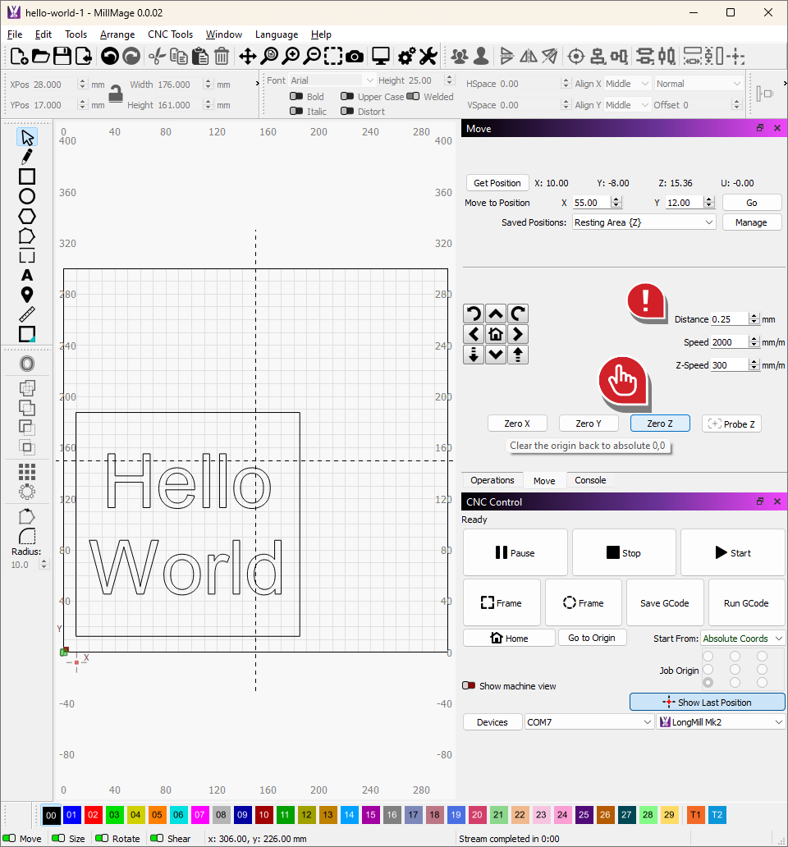Screen dimensions: 788x847
Task: Open the Saved Positions dropdown
Action: coord(644,222)
